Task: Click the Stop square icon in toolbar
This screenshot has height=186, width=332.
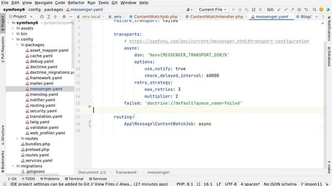Action: point(260,9)
